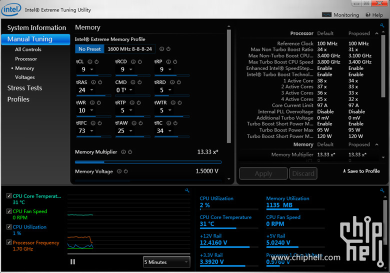Click the info icon next to tRC
The width and height of the screenshot is (390, 273).
(168, 123)
